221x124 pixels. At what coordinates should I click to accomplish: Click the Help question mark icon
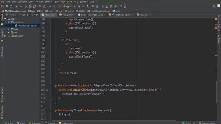(121, 6)
